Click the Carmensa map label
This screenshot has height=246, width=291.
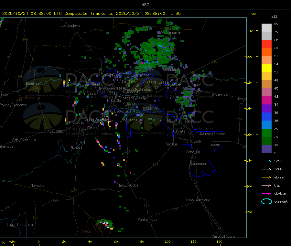pos(198,164)
